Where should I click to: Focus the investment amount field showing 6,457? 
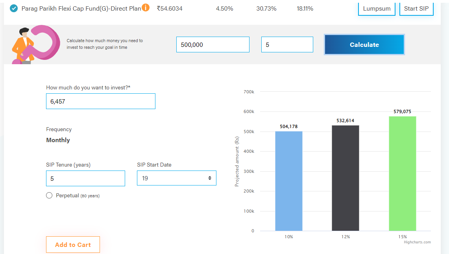(x=100, y=101)
